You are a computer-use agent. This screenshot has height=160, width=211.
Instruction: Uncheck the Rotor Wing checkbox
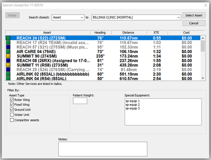coord(12,100)
